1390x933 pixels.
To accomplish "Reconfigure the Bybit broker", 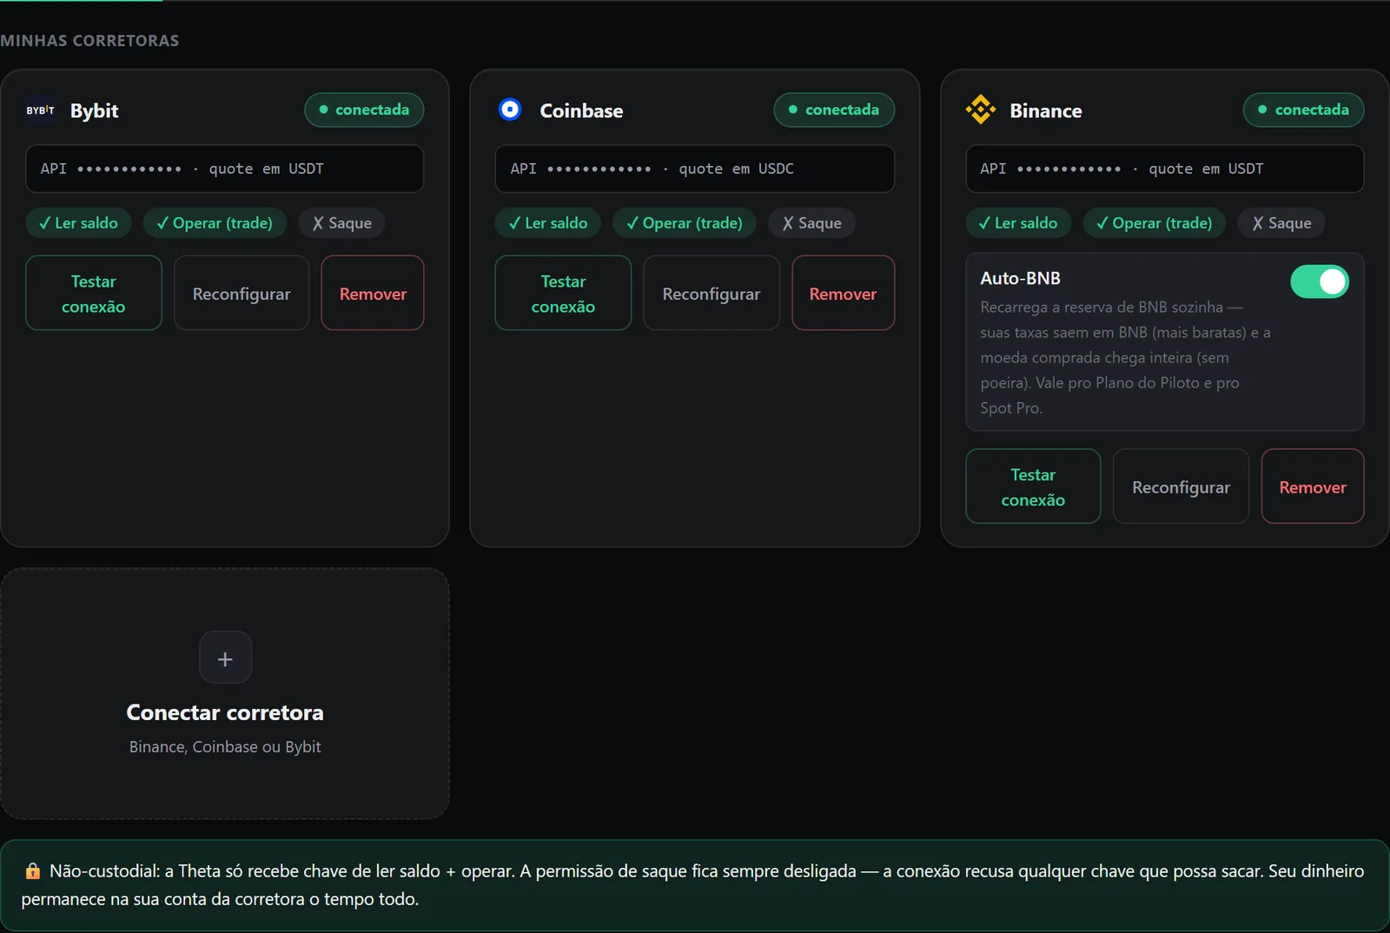I will pyautogui.click(x=242, y=293).
